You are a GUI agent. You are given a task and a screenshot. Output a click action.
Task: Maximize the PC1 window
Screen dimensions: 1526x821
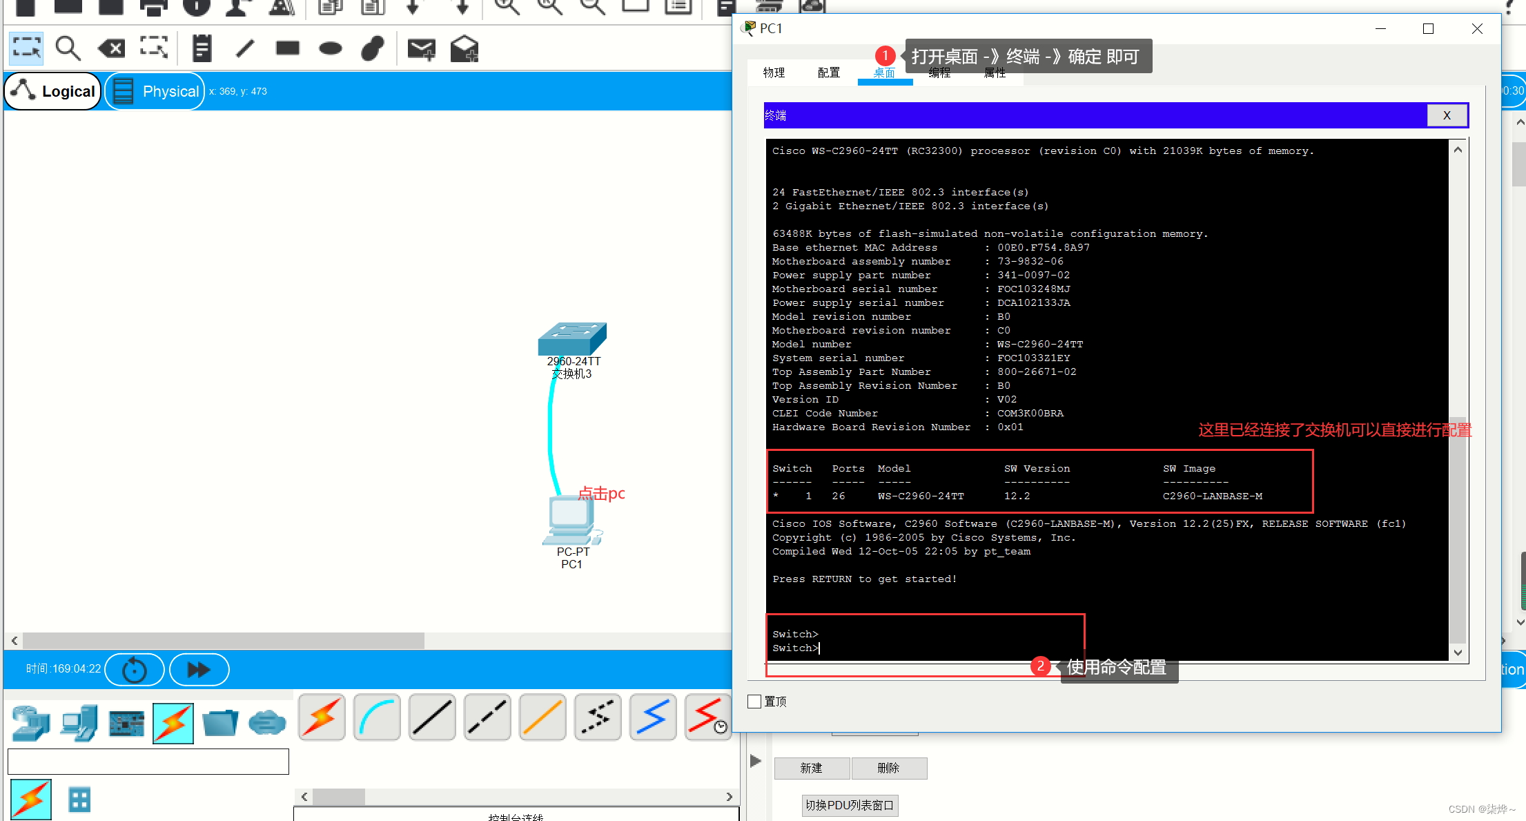coord(1429,28)
